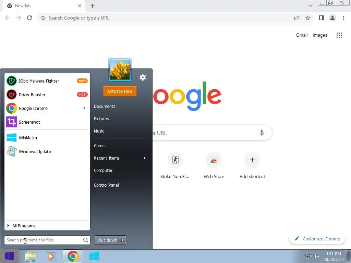The height and width of the screenshot is (263, 351).
Task: Click Google search box on page
Action: pyautogui.click(x=211, y=133)
